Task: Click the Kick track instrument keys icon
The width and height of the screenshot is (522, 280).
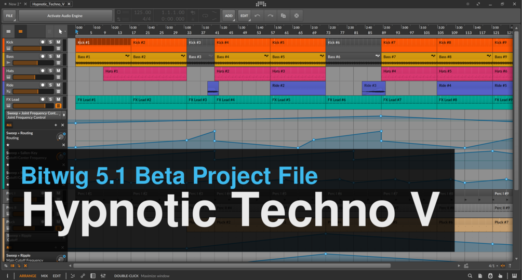Action: click(8, 49)
